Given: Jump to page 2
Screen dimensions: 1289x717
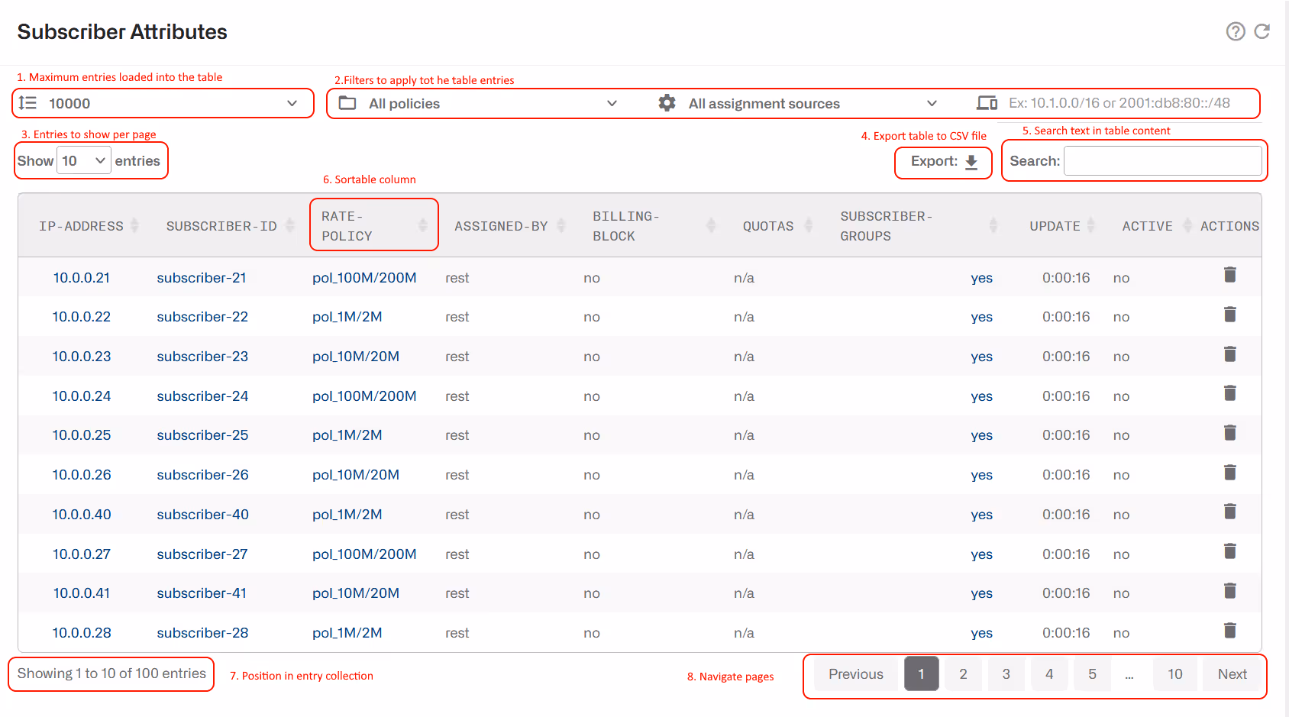Looking at the screenshot, I should pyautogui.click(x=963, y=674).
